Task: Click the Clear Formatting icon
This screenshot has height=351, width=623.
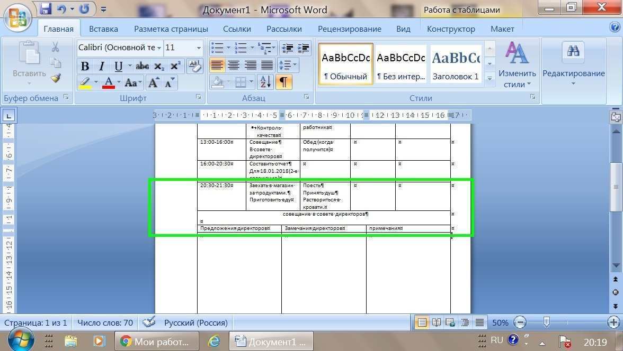Action: tap(194, 66)
